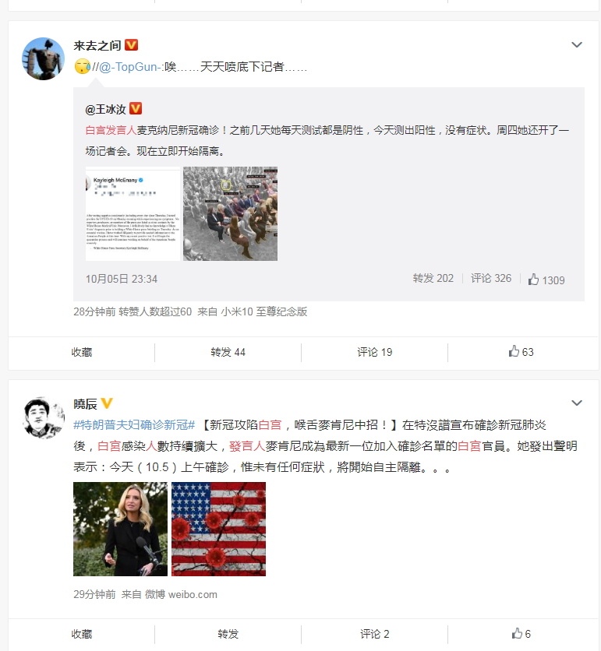Expand options chevron on 曉辰 post

[577, 403]
